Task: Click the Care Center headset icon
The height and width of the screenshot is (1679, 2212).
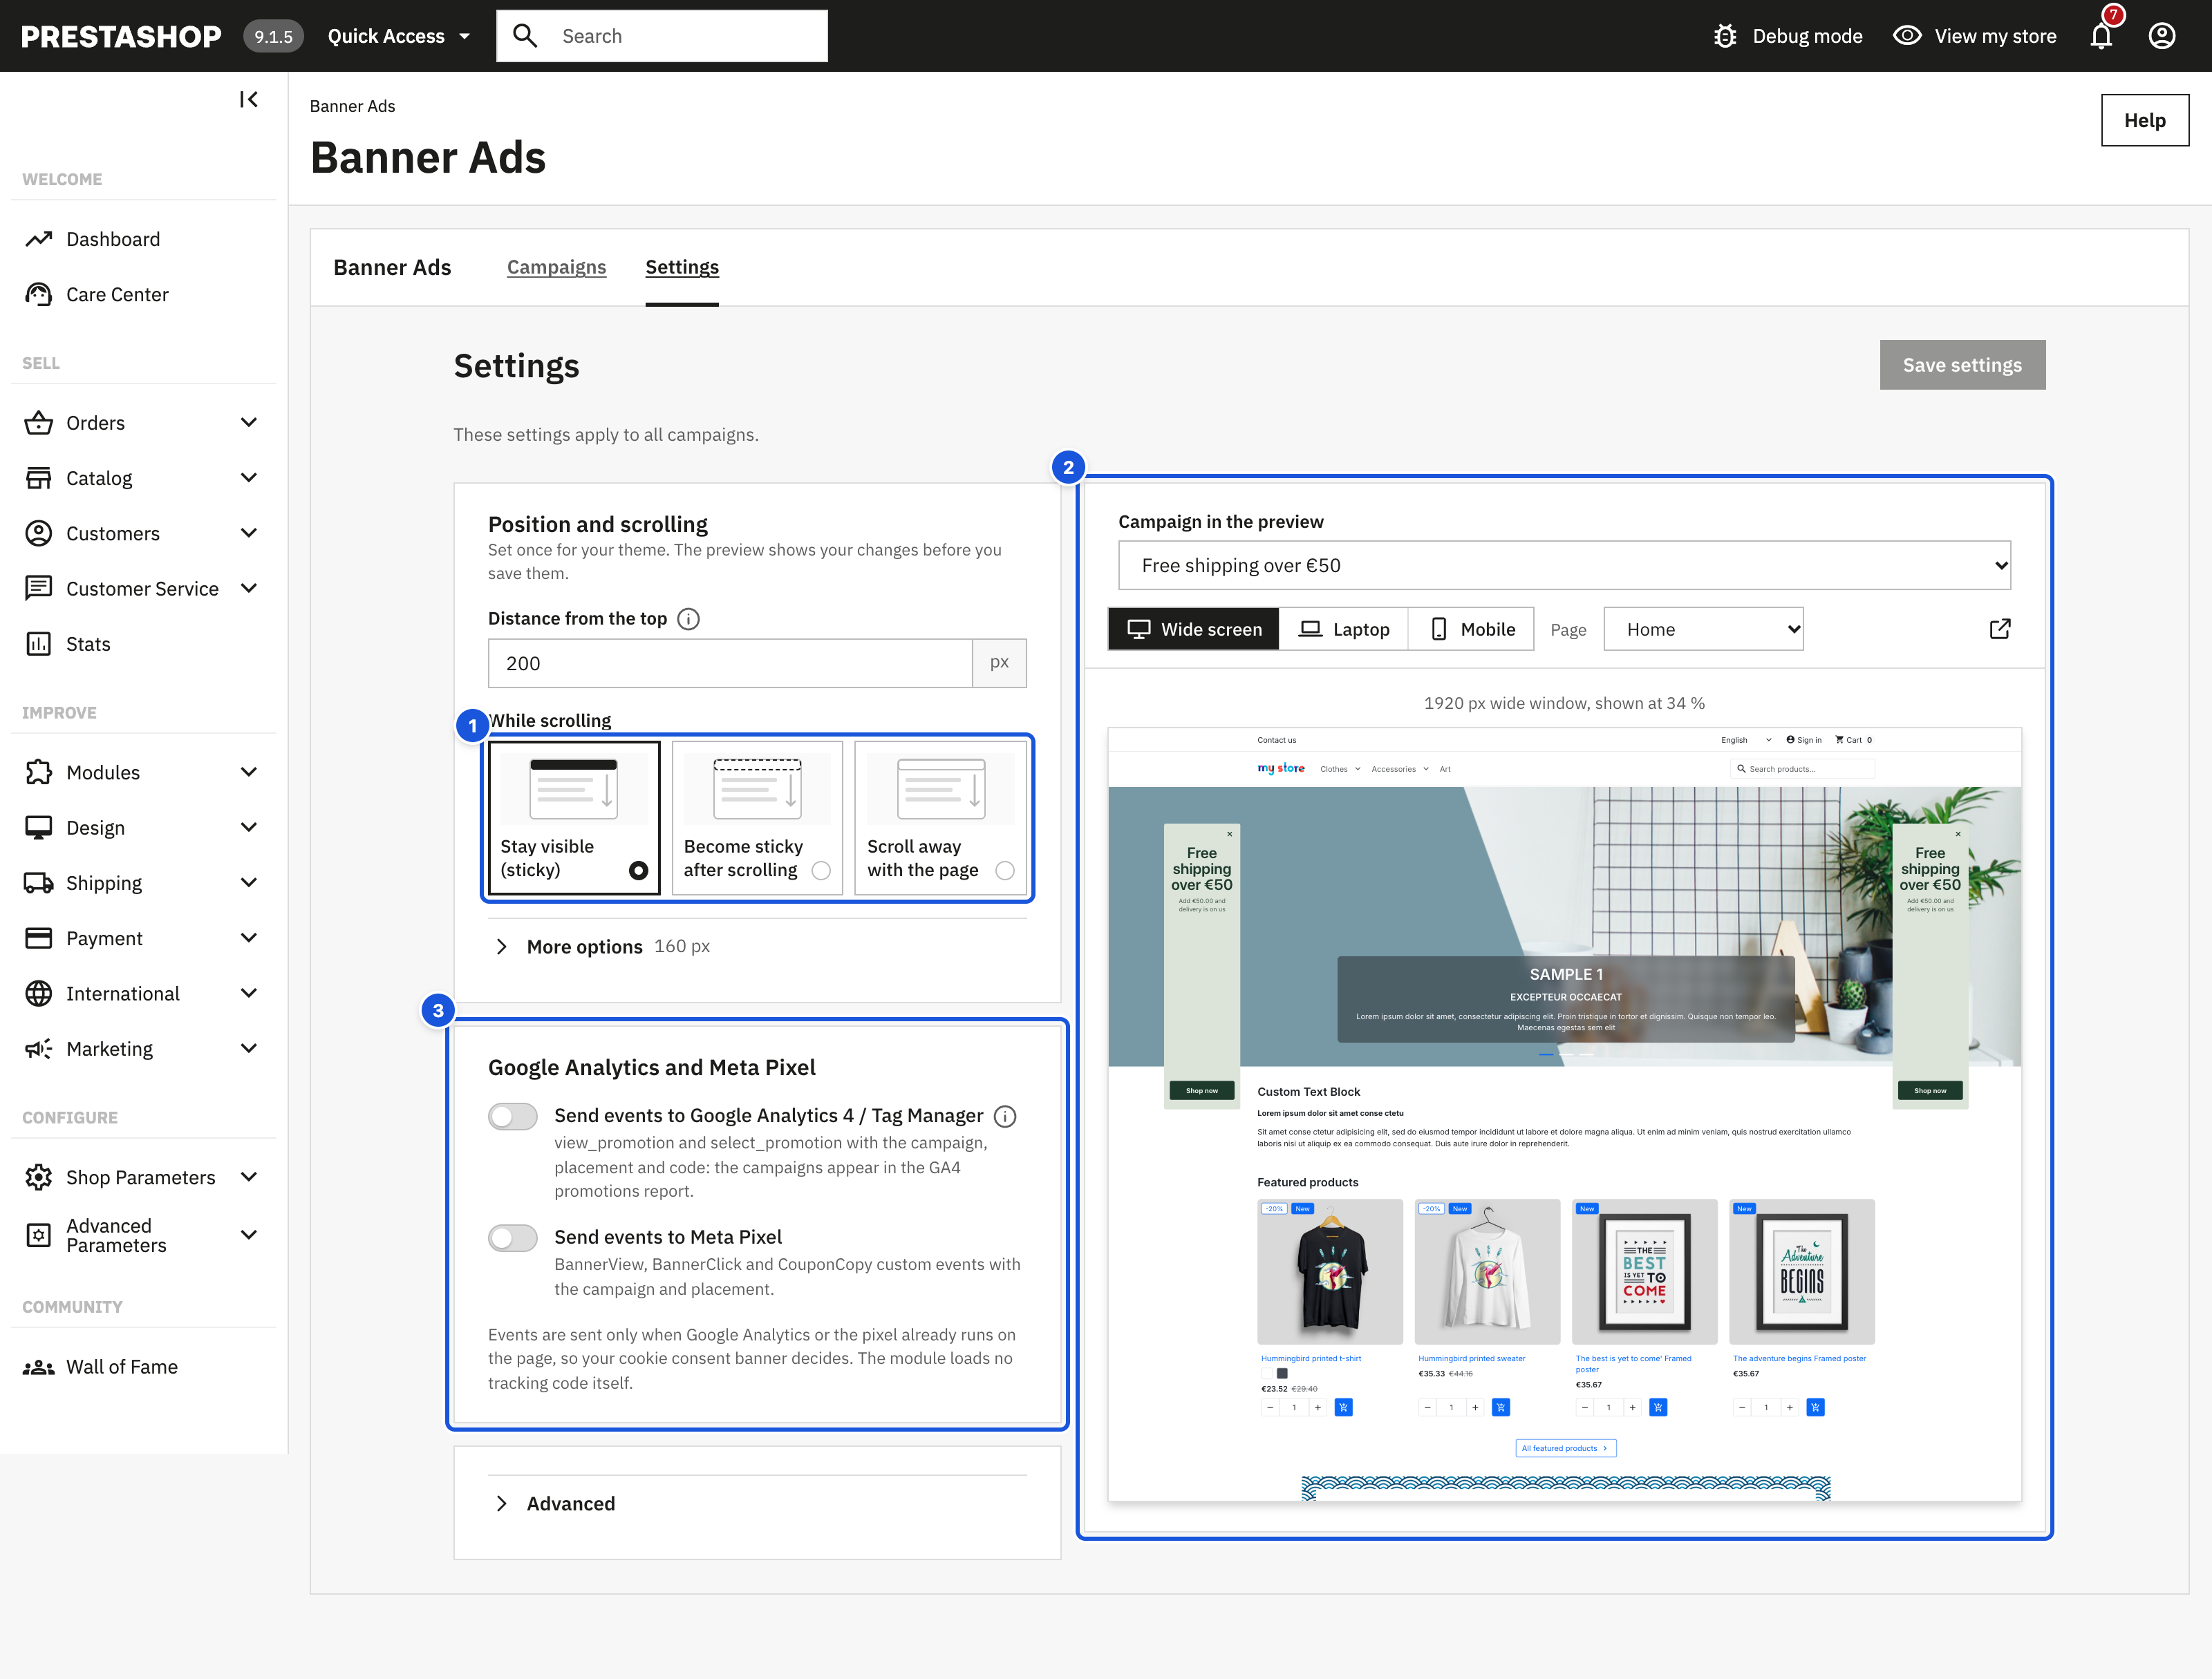Action: [x=39, y=294]
